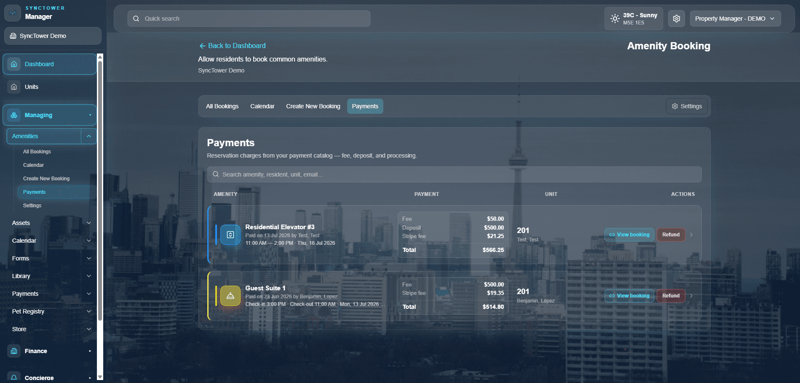Click the Concierge bell icon
The height and width of the screenshot is (383, 800).
pyautogui.click(x=14, y=377)
